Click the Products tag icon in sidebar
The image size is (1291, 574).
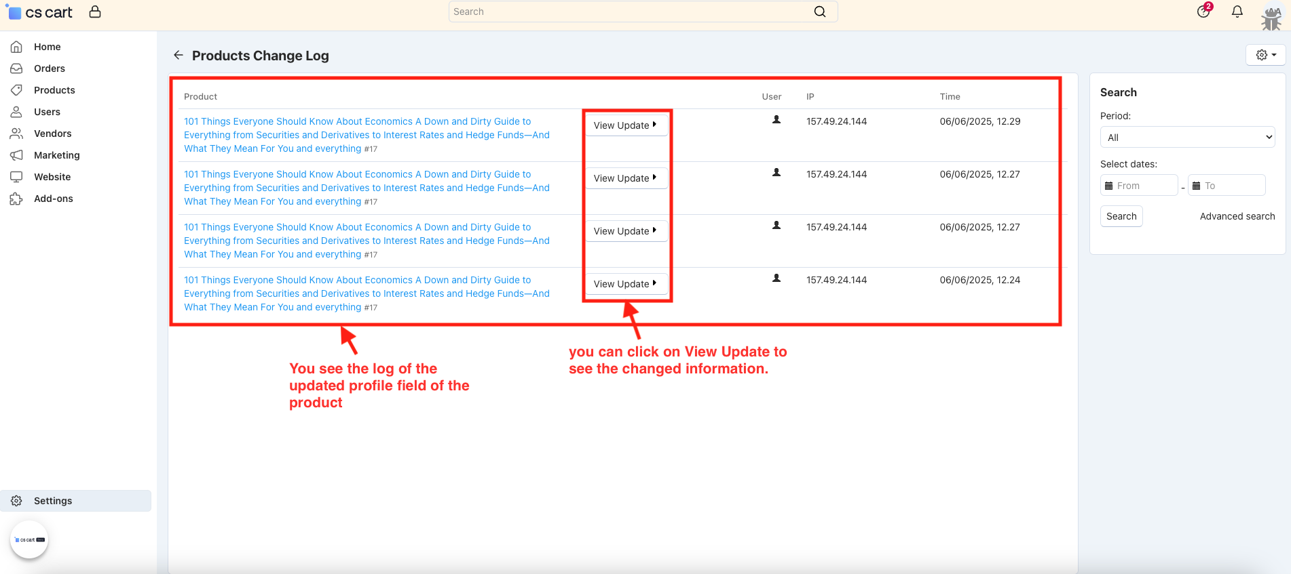pyautogui.click(x=16, y=90)
